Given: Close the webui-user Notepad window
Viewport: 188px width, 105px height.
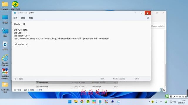Looking at the screenshot, I should click(x=148, y=13).
